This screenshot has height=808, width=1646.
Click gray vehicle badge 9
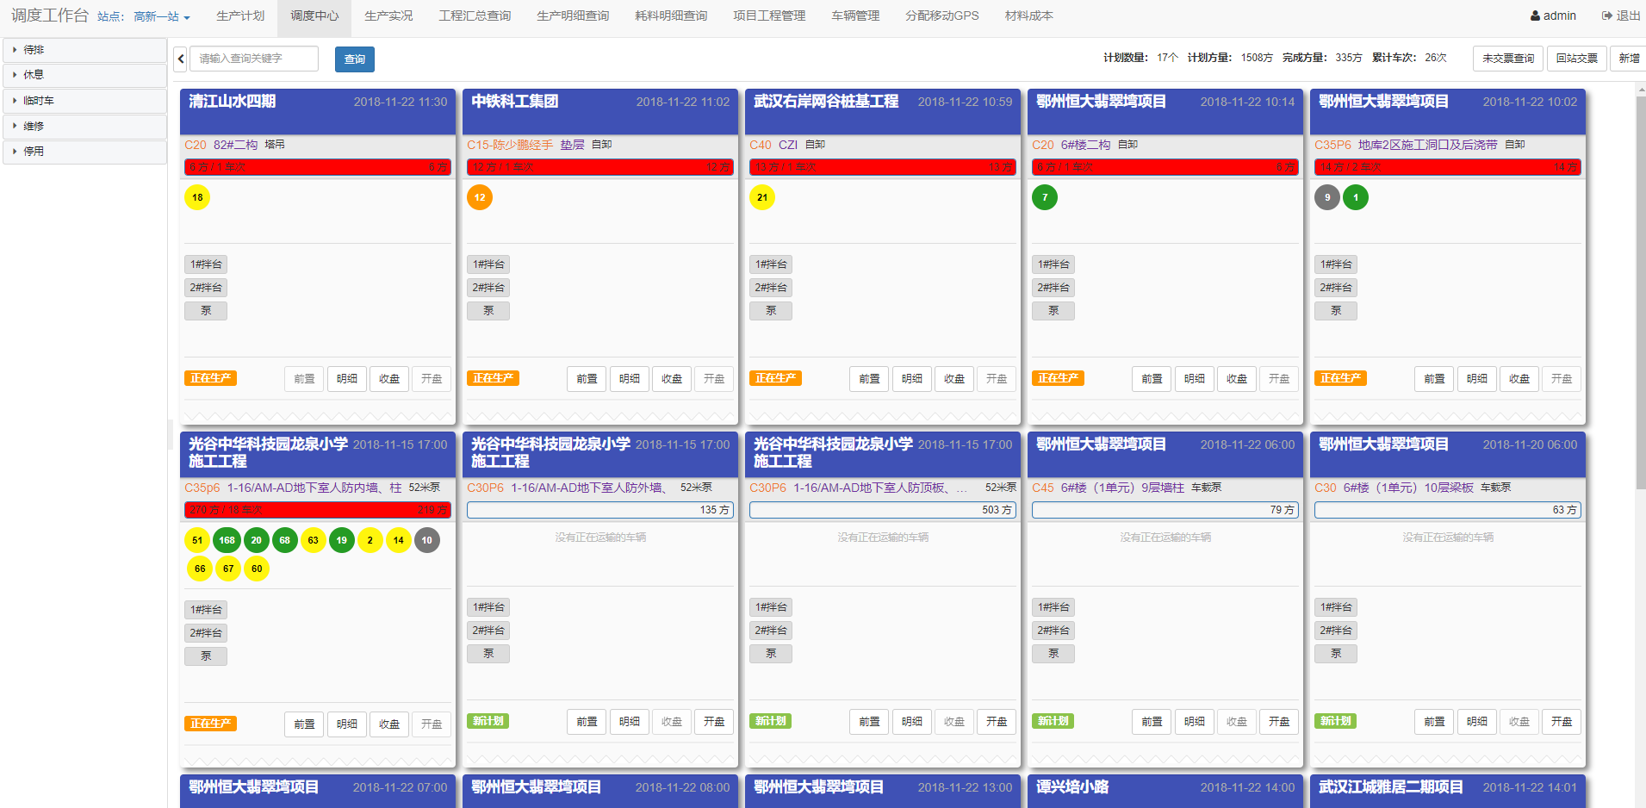point(1327,197)
